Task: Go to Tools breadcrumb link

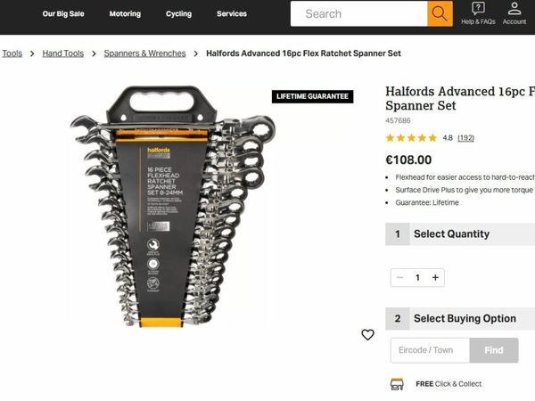Action: tap(12, 53)
